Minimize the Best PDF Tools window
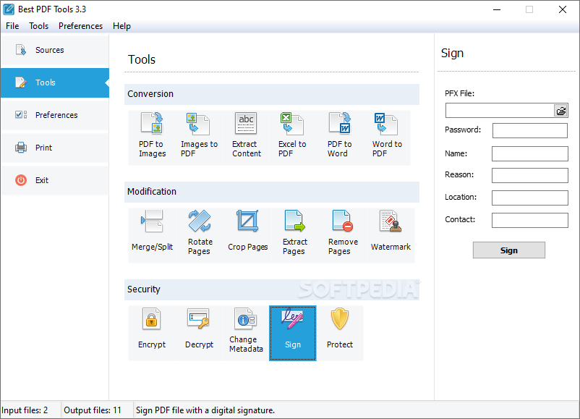 [x=497, y=9]
